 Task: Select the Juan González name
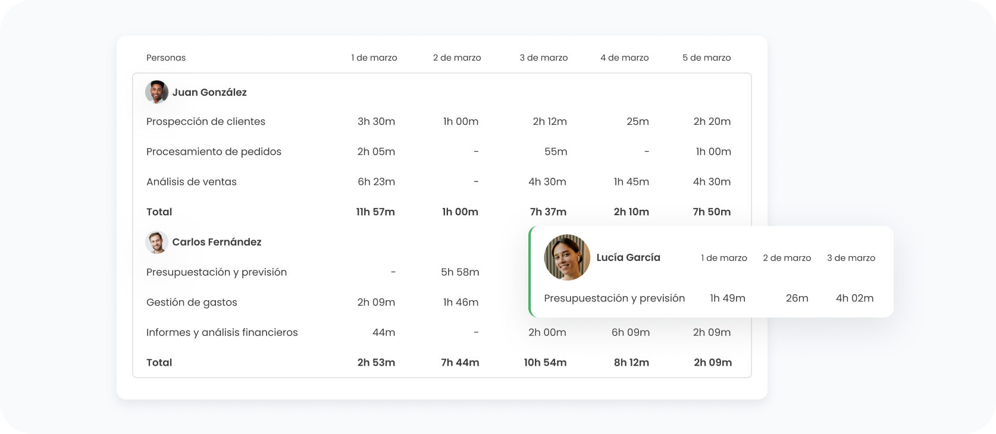(x=209, y=92)
